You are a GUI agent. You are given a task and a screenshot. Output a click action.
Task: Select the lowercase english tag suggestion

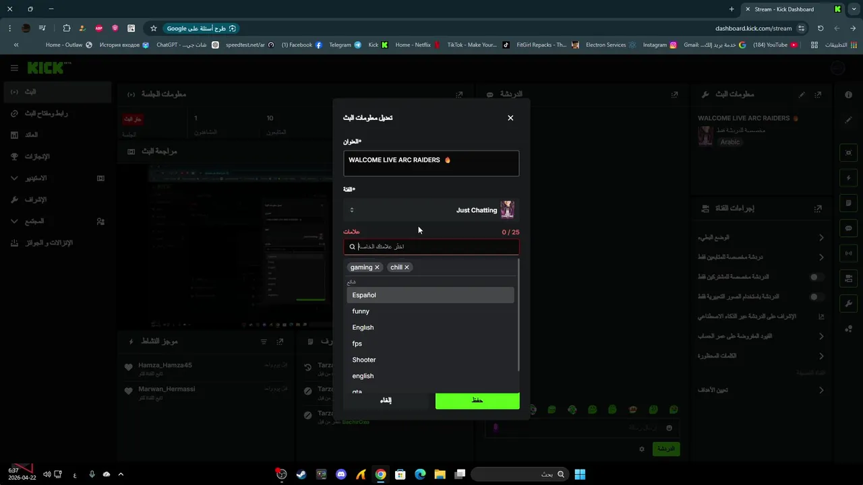coord(430,376)
